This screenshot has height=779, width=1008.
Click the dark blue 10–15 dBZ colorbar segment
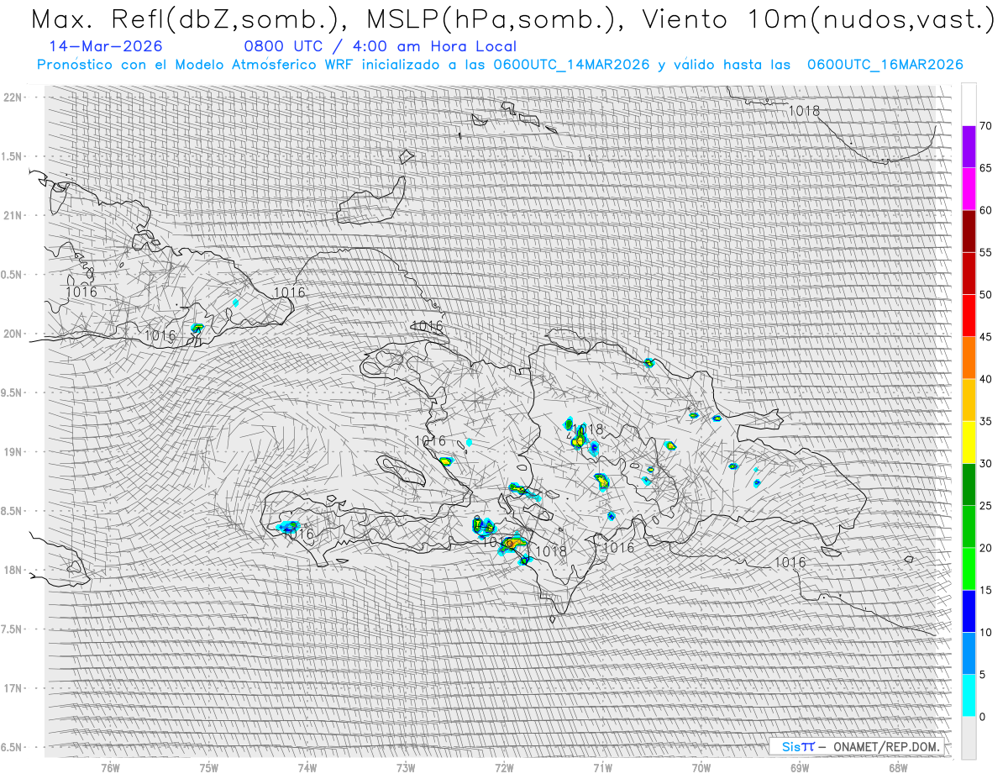pyautogui.click(x=969, y=611)
